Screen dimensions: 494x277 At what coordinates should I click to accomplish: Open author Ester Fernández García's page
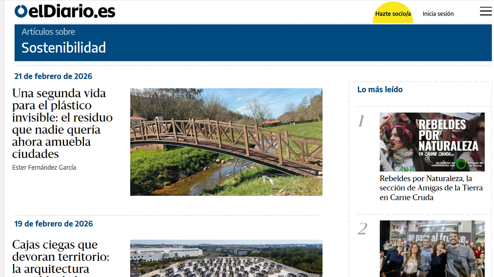click(x=44, y=167)
